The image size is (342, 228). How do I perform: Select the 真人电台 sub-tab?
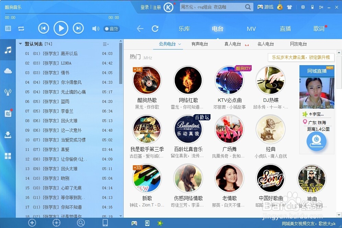(x=233, y=44)
